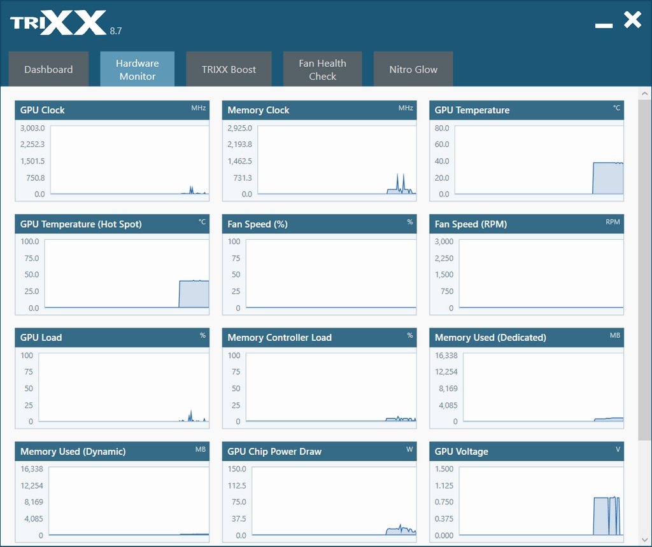Close the TRIXX application
The height and width of the screenshot is (547, 652).
point(632,20)
